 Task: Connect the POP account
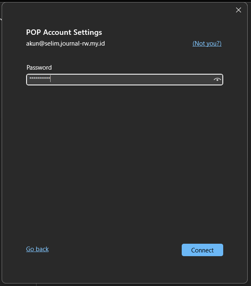coord(202,250)
